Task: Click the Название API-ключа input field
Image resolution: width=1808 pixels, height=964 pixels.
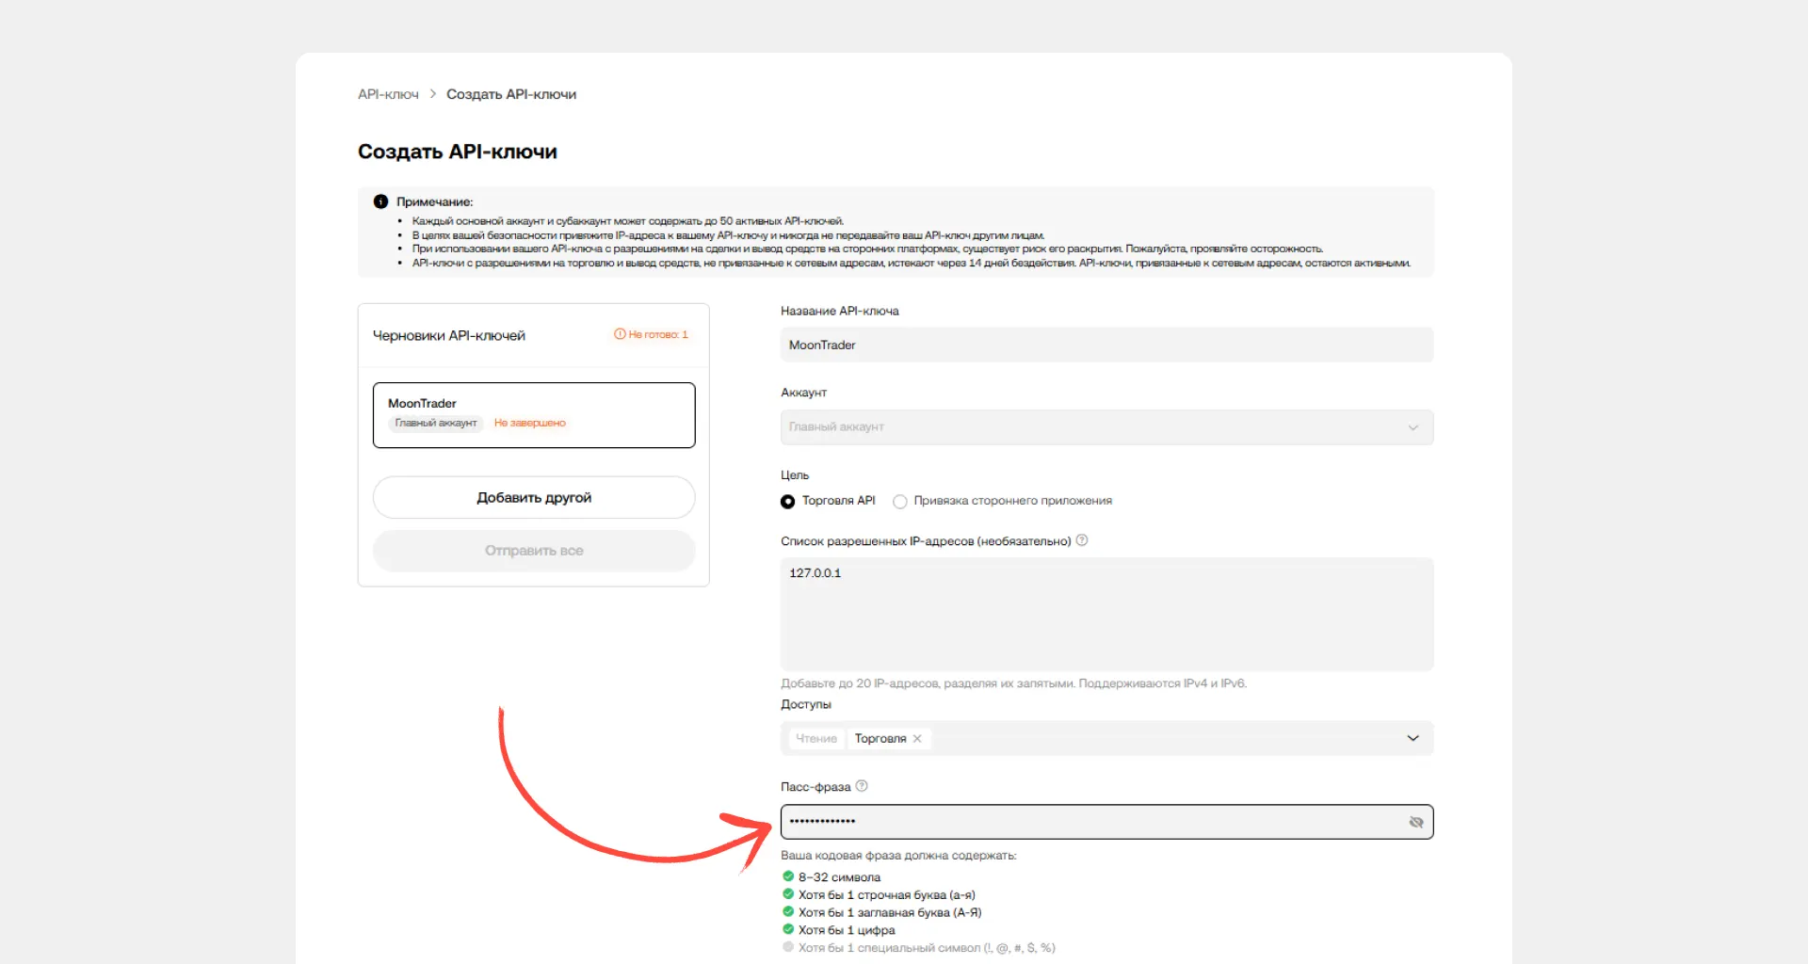Action: (1106, 345)
